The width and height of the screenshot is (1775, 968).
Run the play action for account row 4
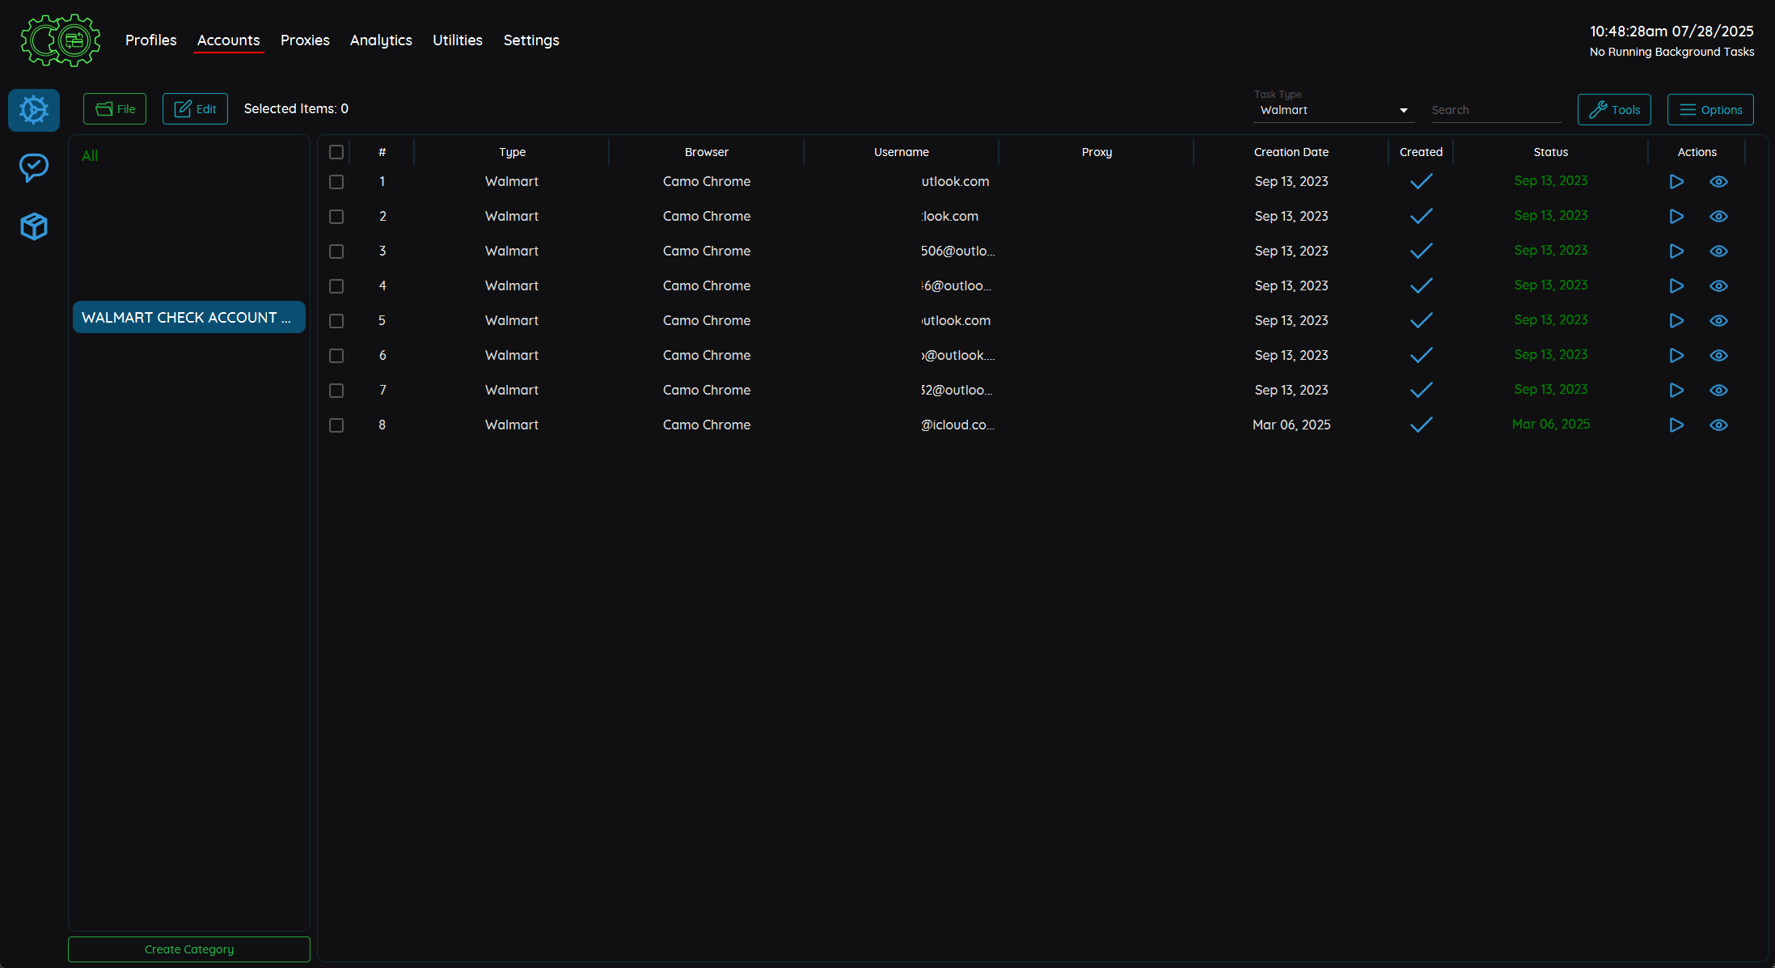coord(1676,286)
